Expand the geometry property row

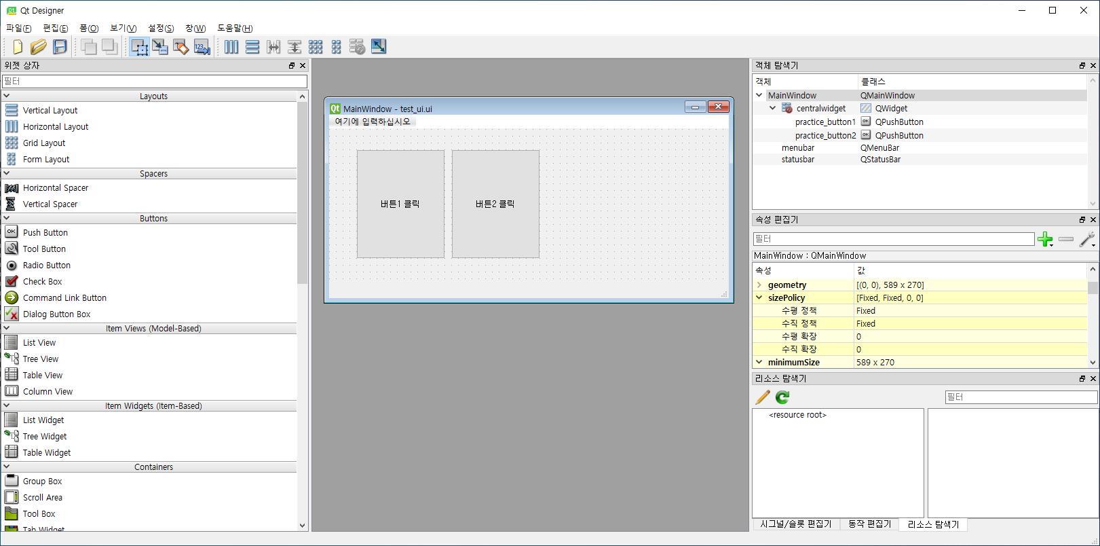[759, 285]
